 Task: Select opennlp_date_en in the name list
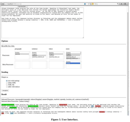[x=73, y=57]
